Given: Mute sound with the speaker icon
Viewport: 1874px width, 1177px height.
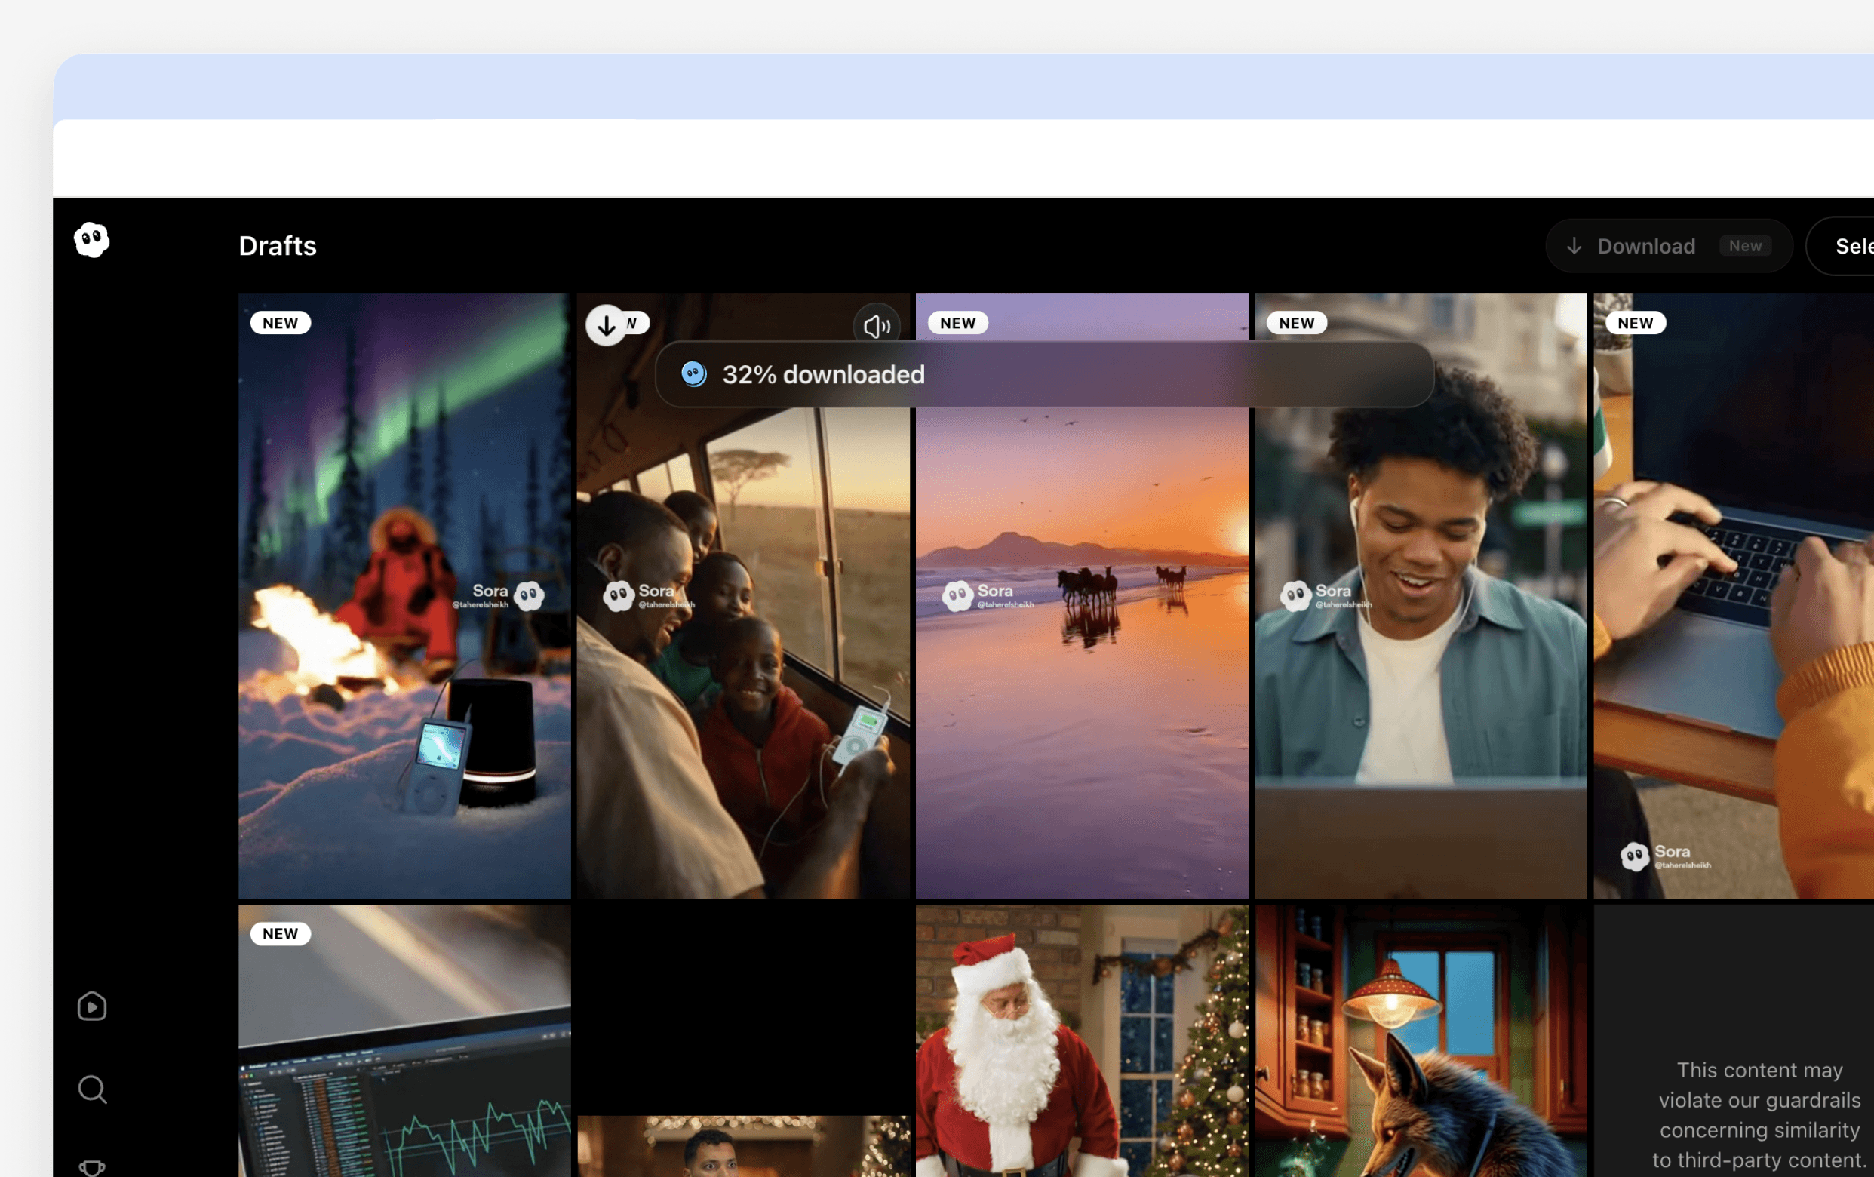Looking at the screenshot, I should pos(877,325).
